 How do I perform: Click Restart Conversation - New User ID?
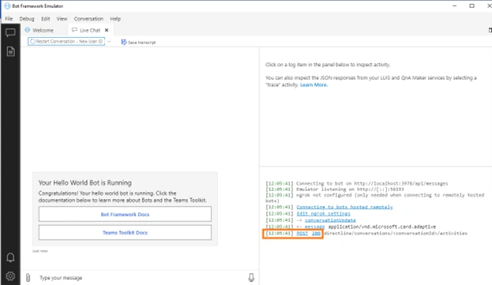click(x=66, y=41)
